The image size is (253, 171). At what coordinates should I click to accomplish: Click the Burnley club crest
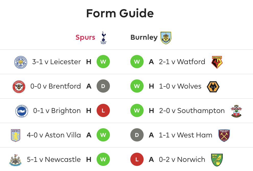pos(166,38)
